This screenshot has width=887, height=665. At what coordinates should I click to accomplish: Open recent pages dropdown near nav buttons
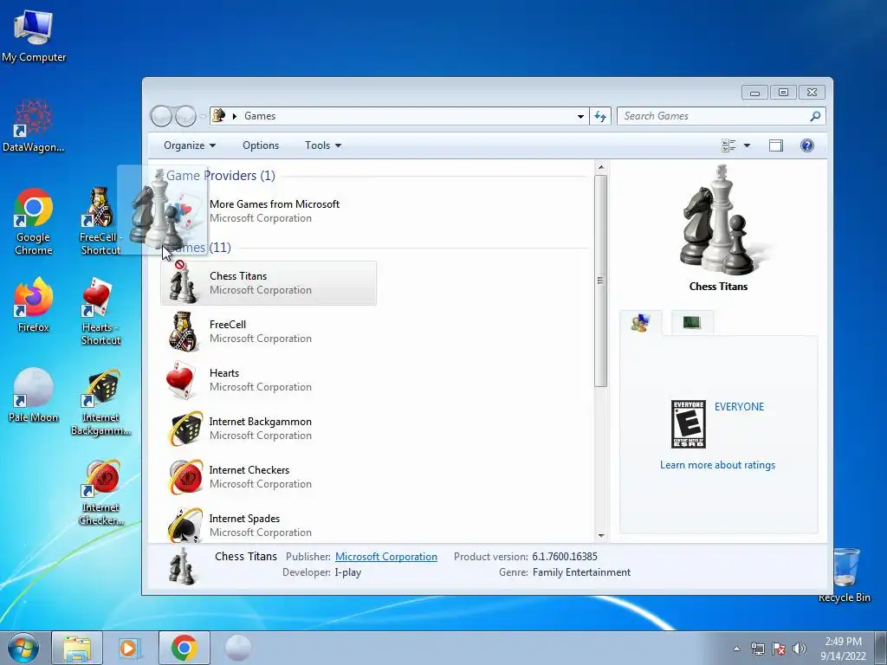click(203, 117)
